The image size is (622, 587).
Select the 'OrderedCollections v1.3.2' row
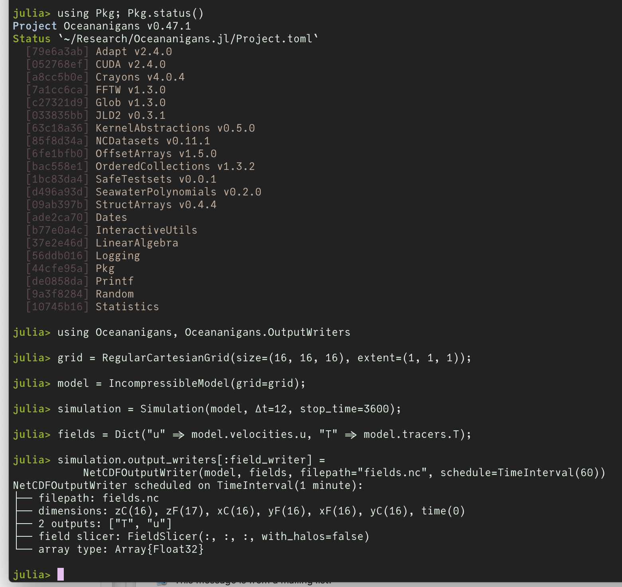pyautogui.click(x=140, y=166)
